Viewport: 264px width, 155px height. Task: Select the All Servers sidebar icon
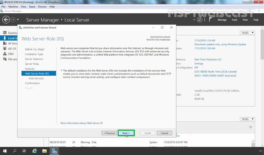coord(5,43)
